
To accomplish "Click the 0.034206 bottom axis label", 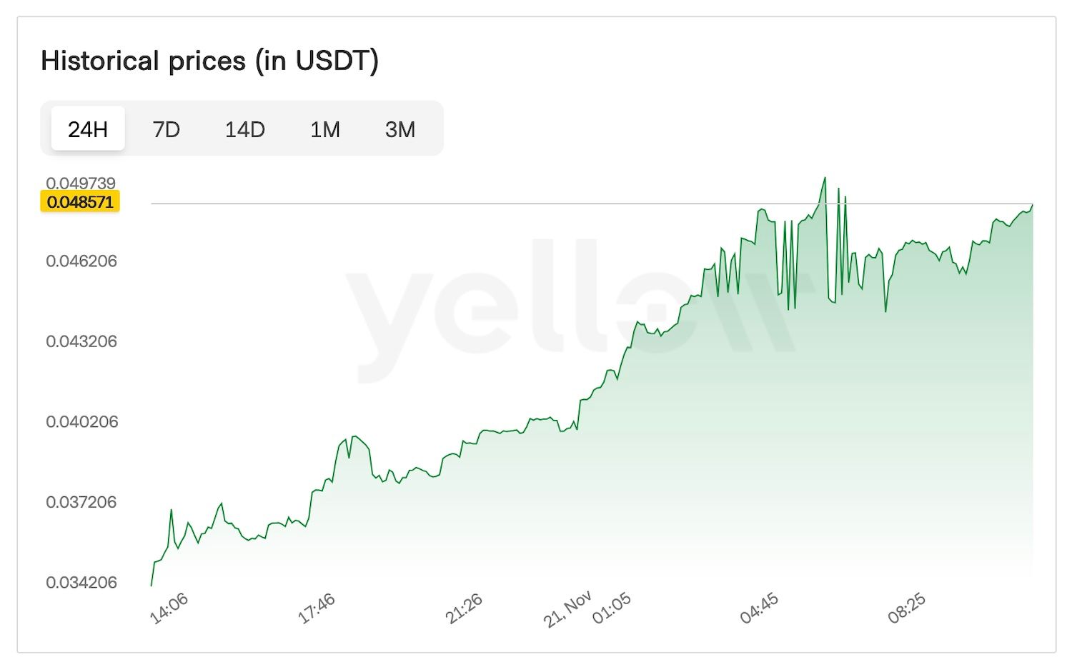I will [x=81, y=583].
